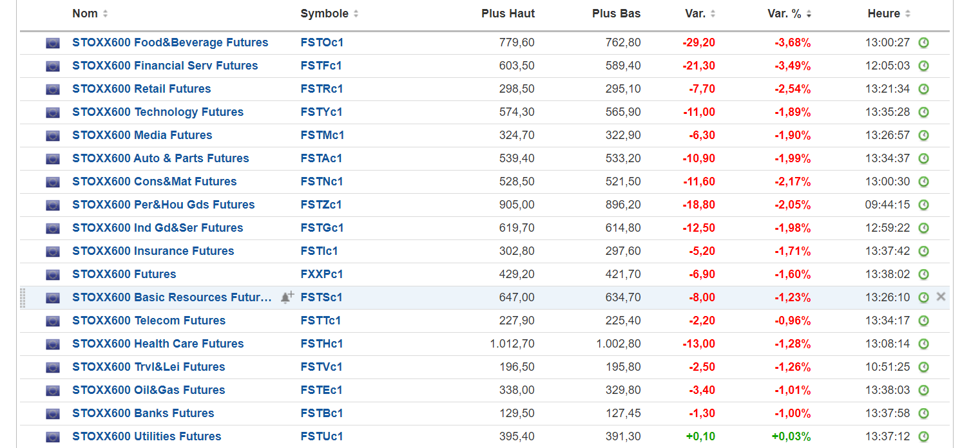Click the clock icon for STOXX600 Futures row

[923, 274]
